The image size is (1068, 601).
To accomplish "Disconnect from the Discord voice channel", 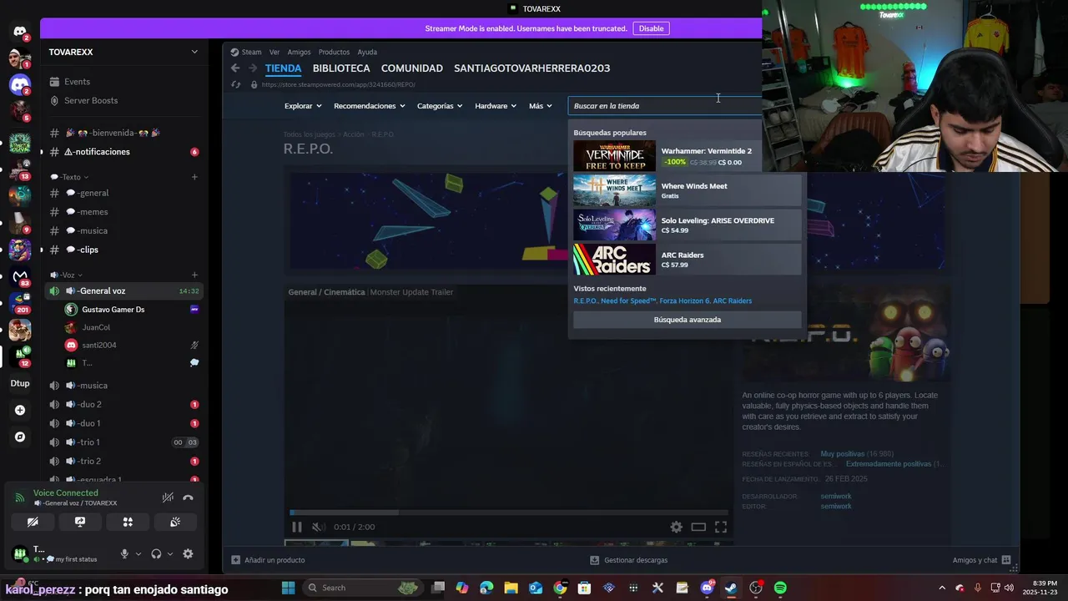I will (x=188, y=497).
